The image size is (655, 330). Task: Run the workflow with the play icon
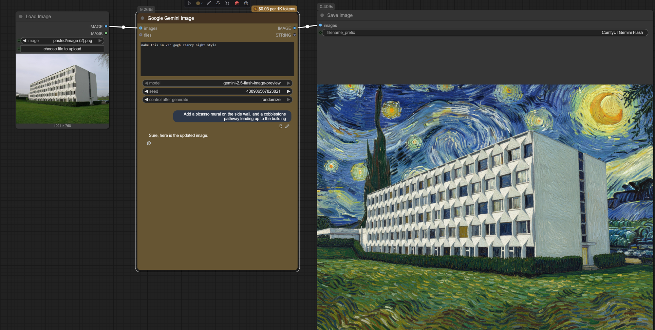pyautogui.click(x=189, y=3)
